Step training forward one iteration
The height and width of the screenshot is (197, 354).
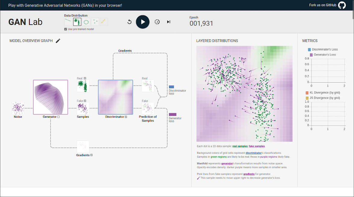[169, 22]
